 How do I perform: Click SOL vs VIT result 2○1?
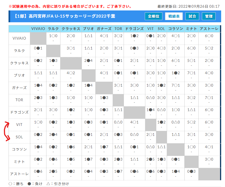click(151, 134)
